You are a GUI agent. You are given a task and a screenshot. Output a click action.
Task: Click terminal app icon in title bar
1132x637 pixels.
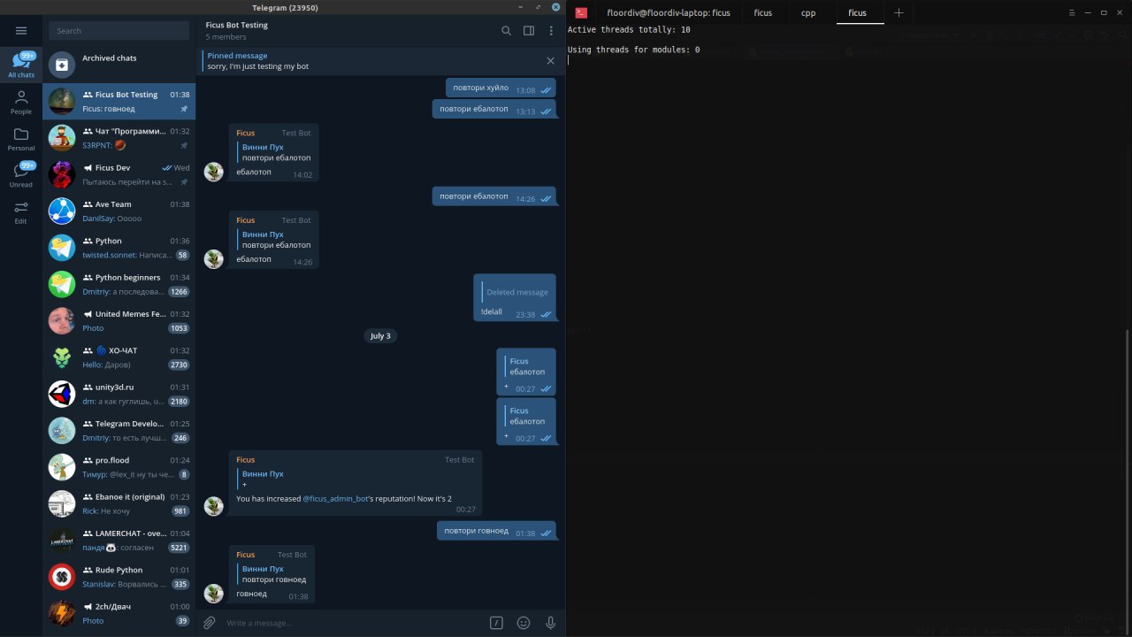point(581,12)
